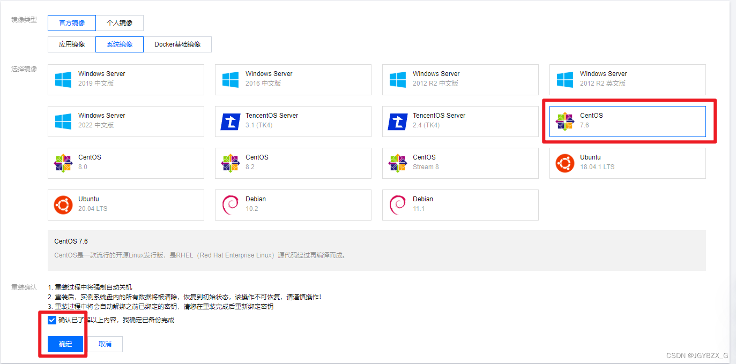The image size is (736, 364).
Task: Pick the 'Windows Server' 2022 中文版 title text
Action: click(102, 116)
